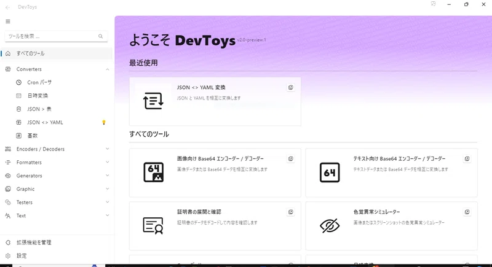Open テキスト向け Base64 エンコーダー card
Screen dimensions: 492x267
[x=392, y=172]
